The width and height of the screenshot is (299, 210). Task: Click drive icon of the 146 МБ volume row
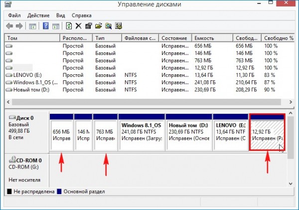coord(9,53)
